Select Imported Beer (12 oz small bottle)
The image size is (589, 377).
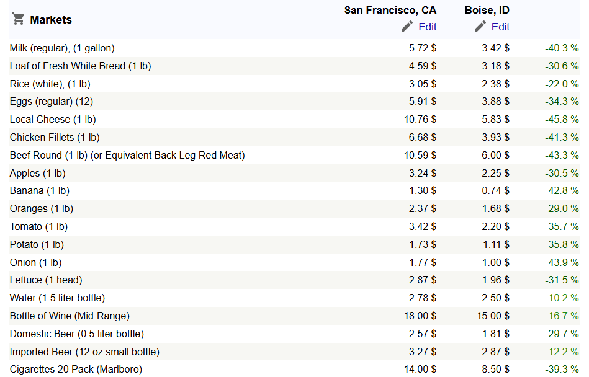[84, 352]
